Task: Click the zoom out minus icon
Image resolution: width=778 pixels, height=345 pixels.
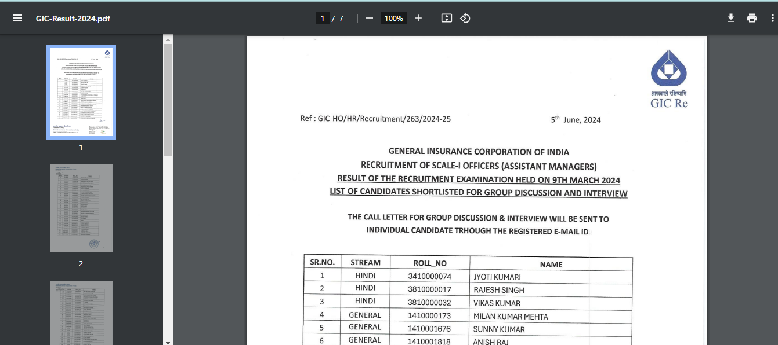Action: pos(370,18)
